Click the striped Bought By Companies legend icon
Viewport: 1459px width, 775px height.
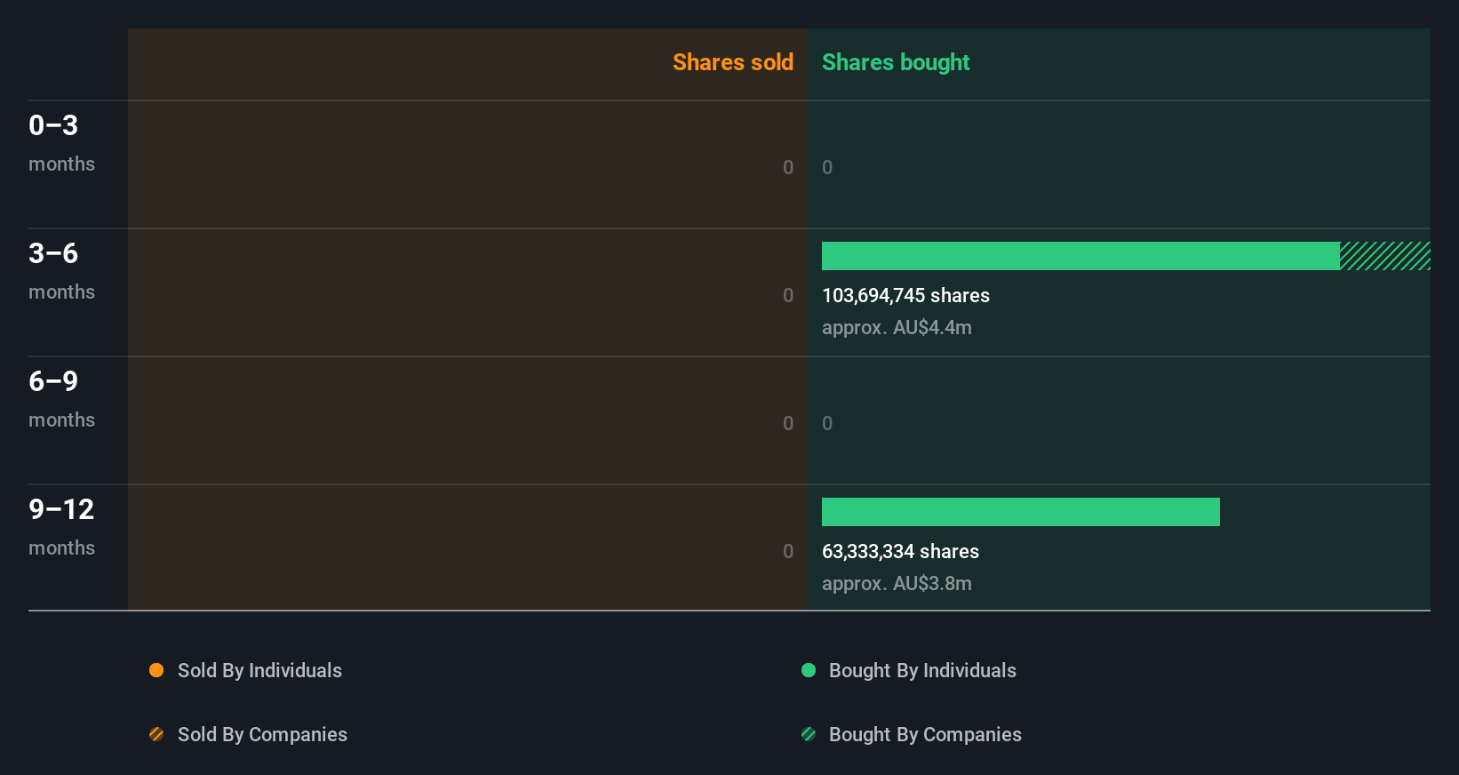tap(809, 734)
